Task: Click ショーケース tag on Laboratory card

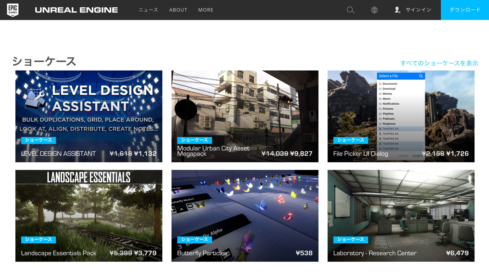Action: click(x=351, y=239)
